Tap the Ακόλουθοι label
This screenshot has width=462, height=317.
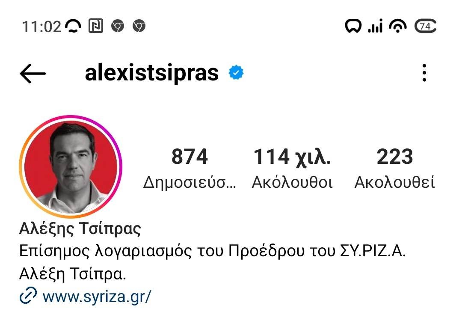[x=292, y=182]
